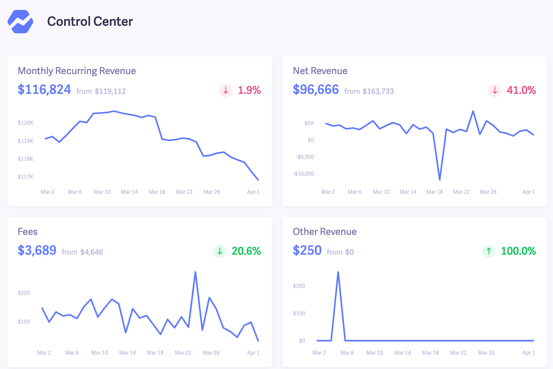Viewport: 553px width, 369px height.
Task: Click the $120K axis label in MRR chart
Action: coord(26,123)
